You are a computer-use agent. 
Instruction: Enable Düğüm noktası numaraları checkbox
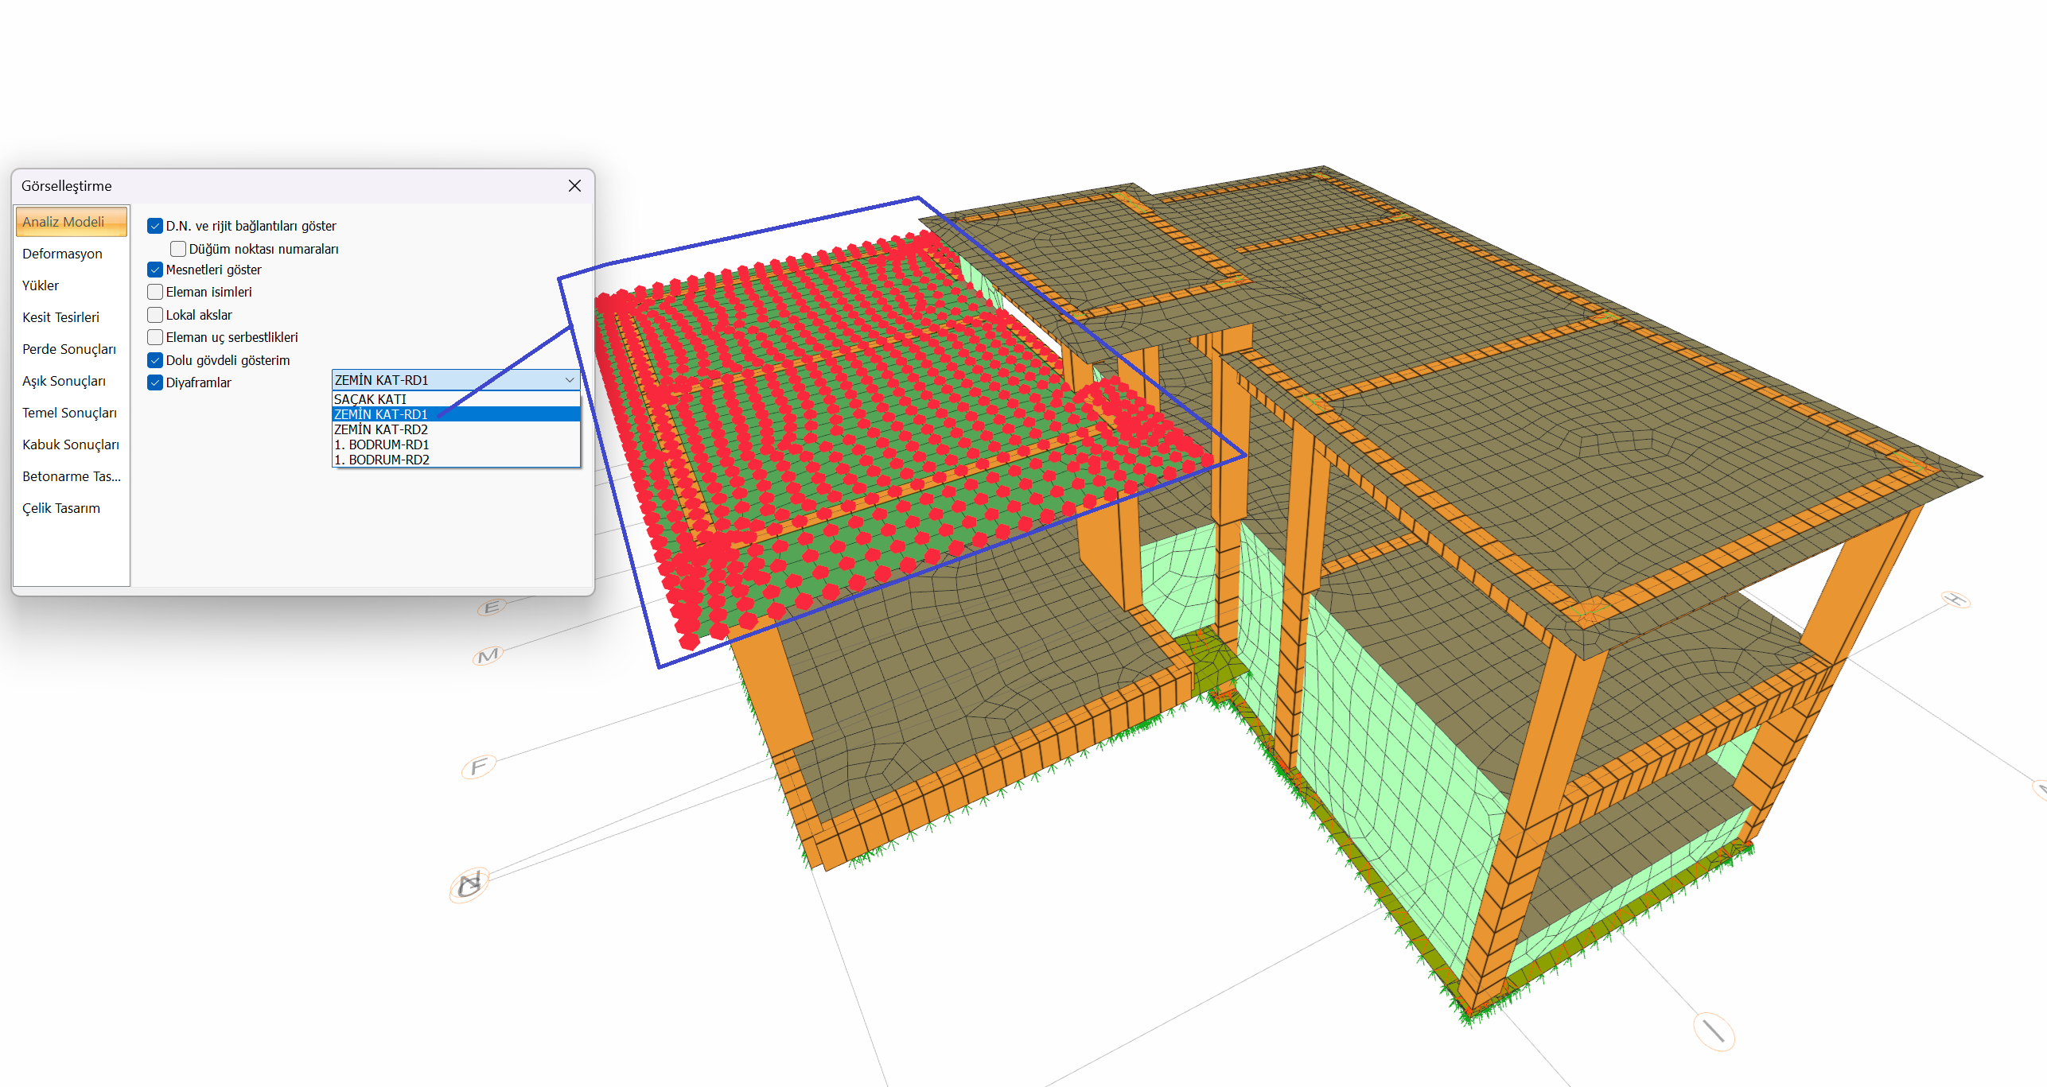tap(178, 249)
